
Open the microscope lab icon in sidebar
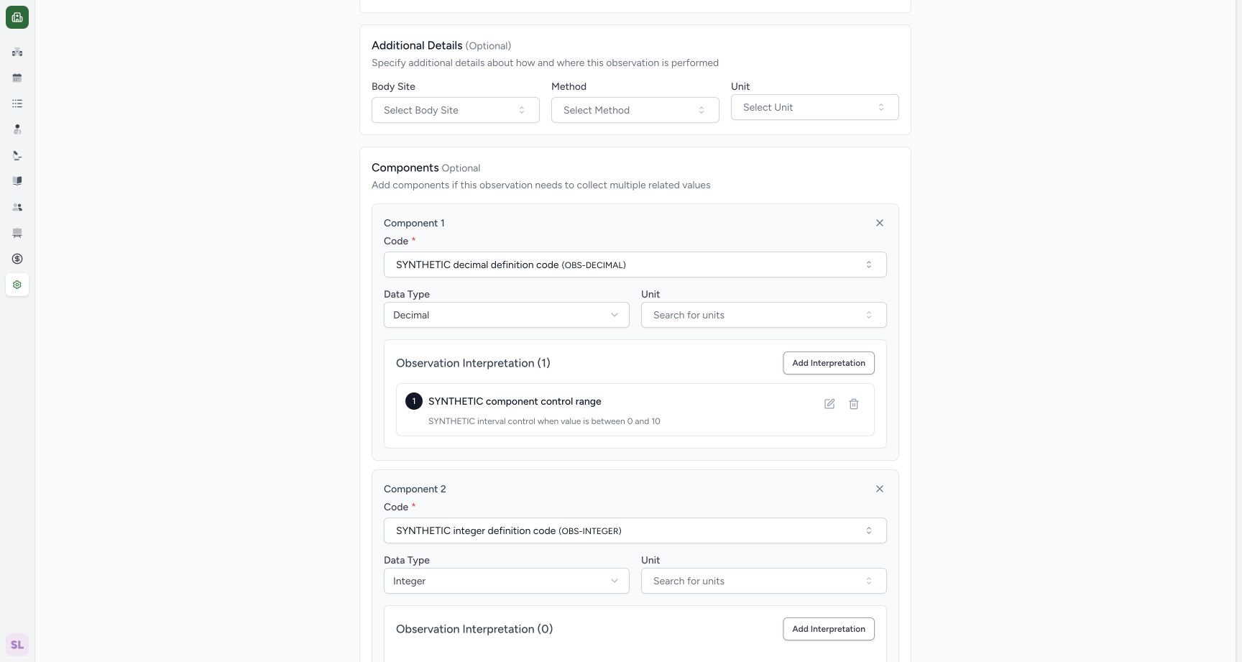click(17, 155)
